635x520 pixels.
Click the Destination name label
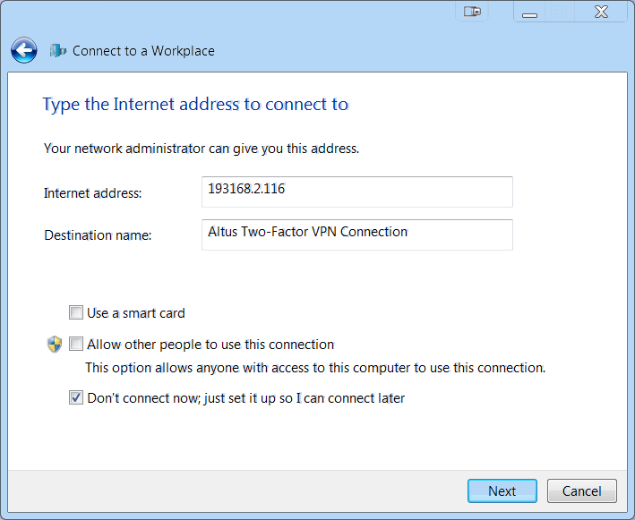coord(98,235)
